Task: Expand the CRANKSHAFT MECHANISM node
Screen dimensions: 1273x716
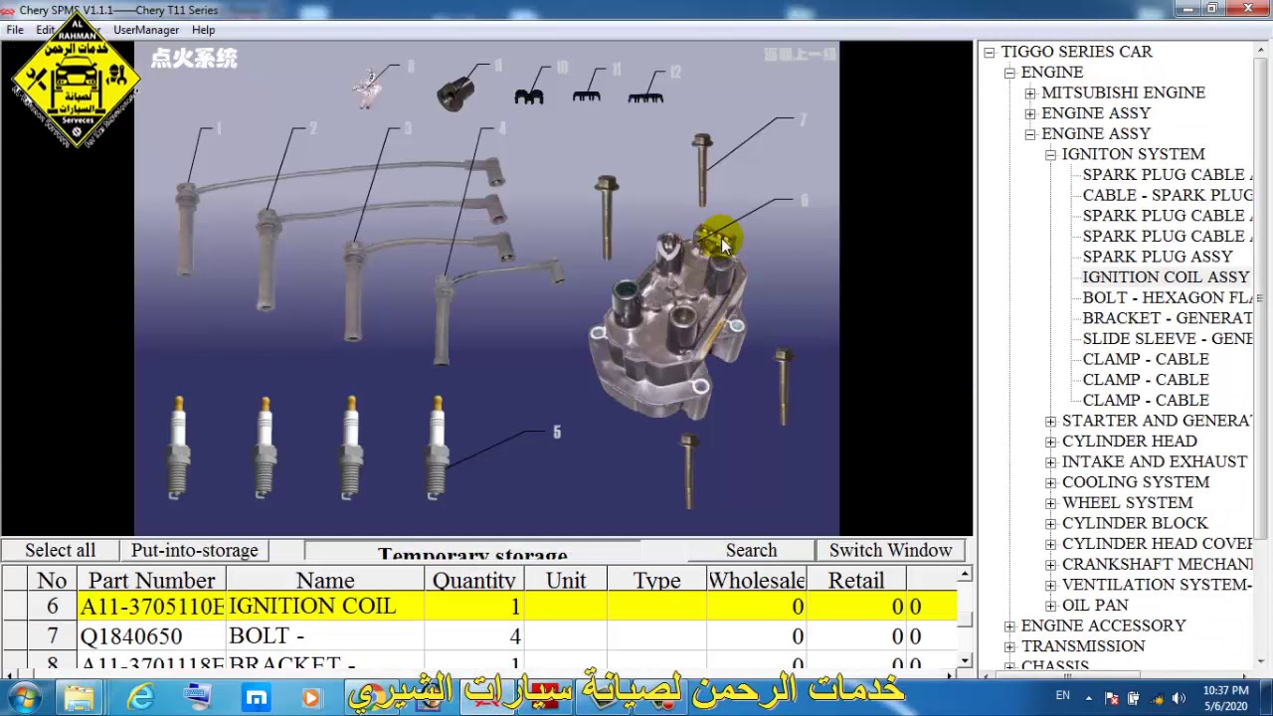Action: click(1050, 565)
